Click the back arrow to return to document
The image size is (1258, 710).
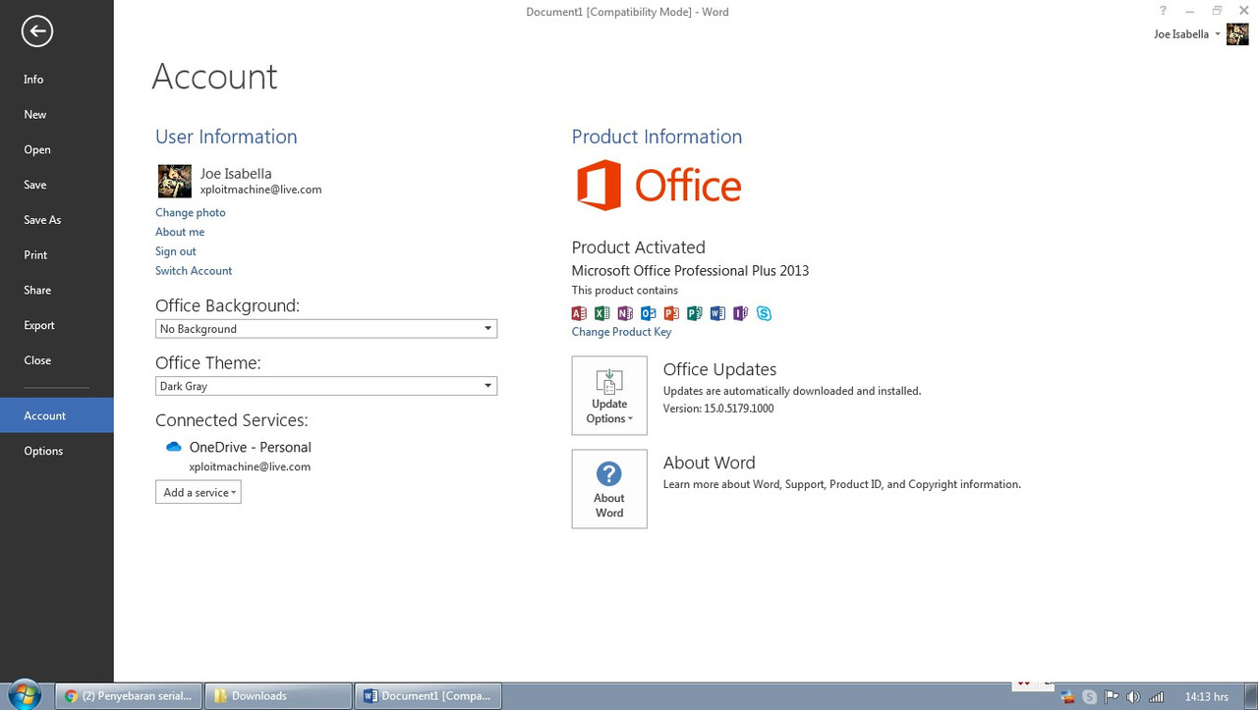click(x=37, y=30)
